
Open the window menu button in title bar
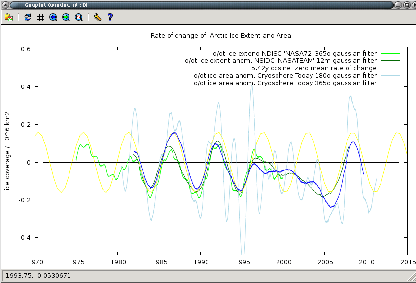[5, 5]
